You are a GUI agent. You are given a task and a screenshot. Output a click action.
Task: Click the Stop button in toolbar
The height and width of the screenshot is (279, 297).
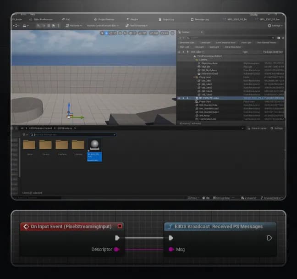point(49,26)
